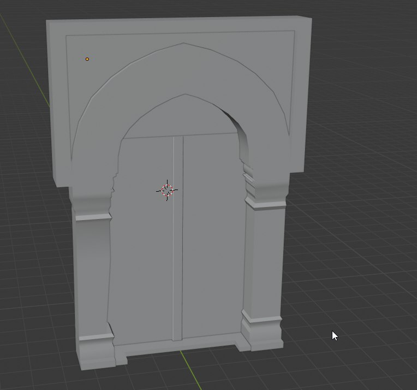The image size is (417, 390).
Task: Click the orange object origin dot
Action: (x=87, y=59)
